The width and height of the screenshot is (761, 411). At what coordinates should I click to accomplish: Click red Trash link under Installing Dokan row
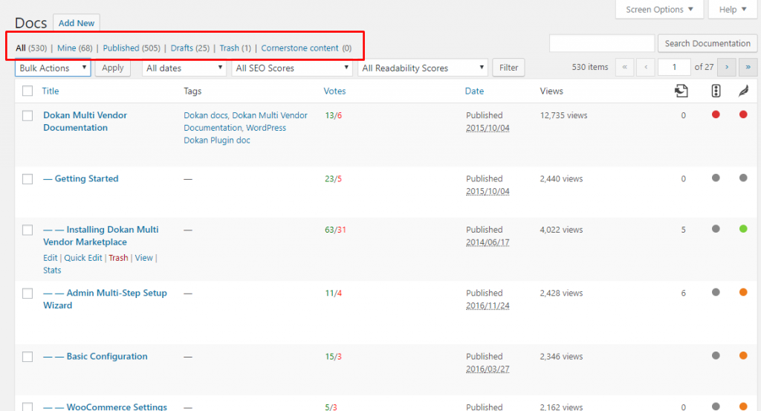tap(118, 258)
